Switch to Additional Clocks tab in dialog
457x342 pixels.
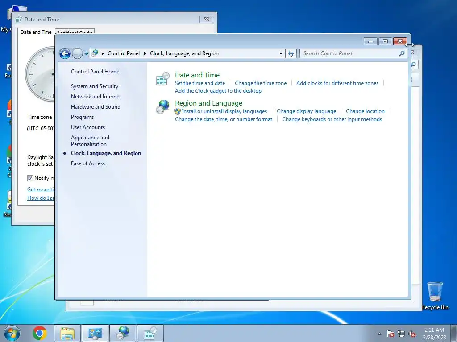[x=75, y=32]
